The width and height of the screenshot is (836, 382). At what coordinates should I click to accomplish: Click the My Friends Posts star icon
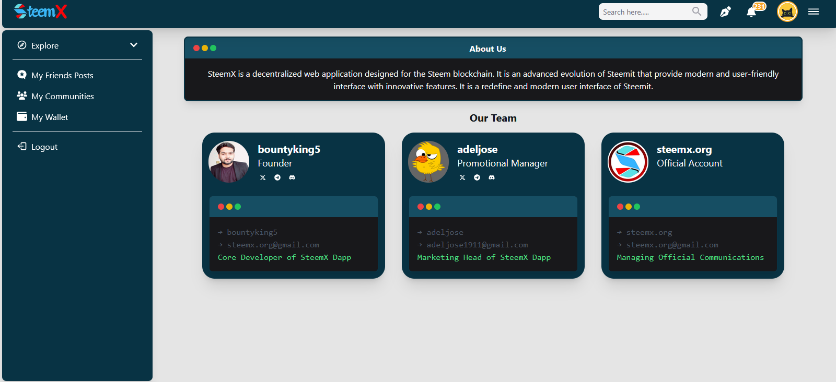coord(22,75)
